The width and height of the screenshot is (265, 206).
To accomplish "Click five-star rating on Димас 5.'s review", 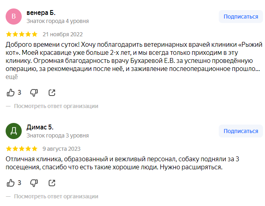I will click(x=22, y=149).
